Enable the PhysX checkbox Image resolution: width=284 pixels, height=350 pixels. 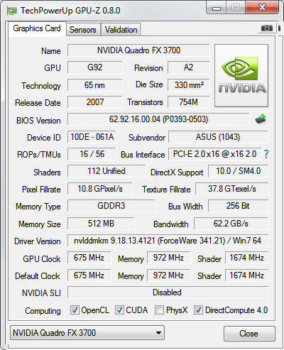(159, 310)
